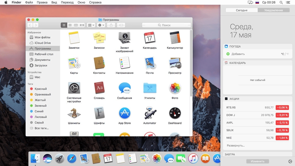295x166 pixels.
Task: Open Launchpad from the Dock
Action: pyautogui.click(x=60, y=159)
